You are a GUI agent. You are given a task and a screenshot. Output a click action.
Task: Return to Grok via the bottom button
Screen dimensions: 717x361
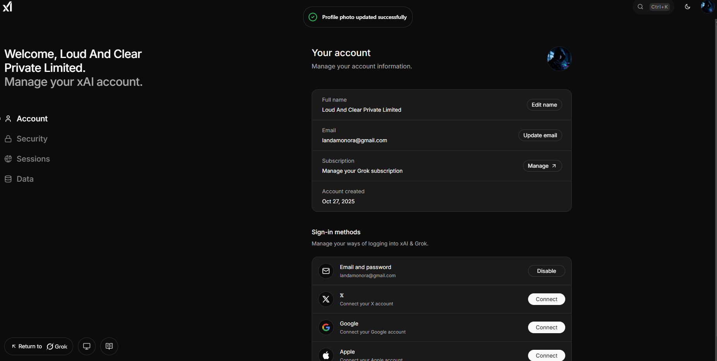tap(39, 346)
